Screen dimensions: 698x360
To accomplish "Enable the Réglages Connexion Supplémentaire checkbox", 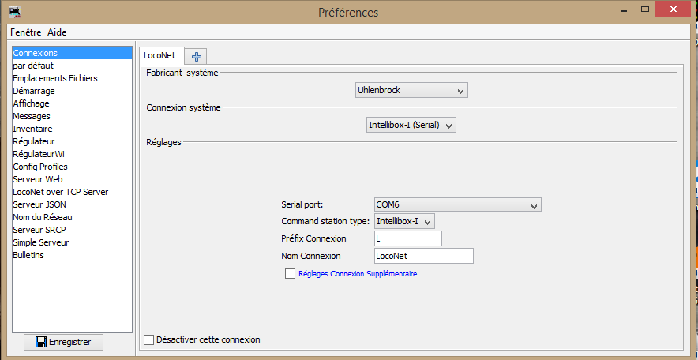I will (x=290, y=274).
